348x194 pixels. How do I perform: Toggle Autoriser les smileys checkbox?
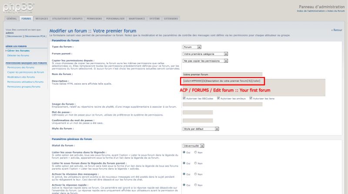click(x=218, y=98)
